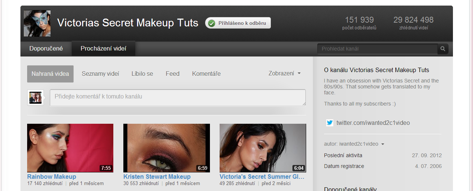This screenshot has width=473, height=191.
Task: Expand the autor: iwanted2c1video dropdown
Action: 354,144
